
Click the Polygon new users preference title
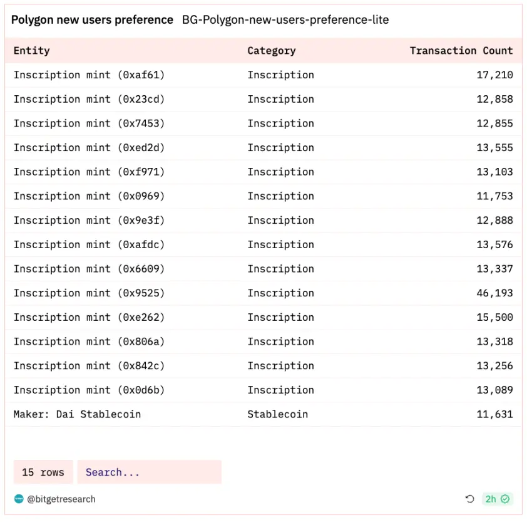click(x=92, y=20)
